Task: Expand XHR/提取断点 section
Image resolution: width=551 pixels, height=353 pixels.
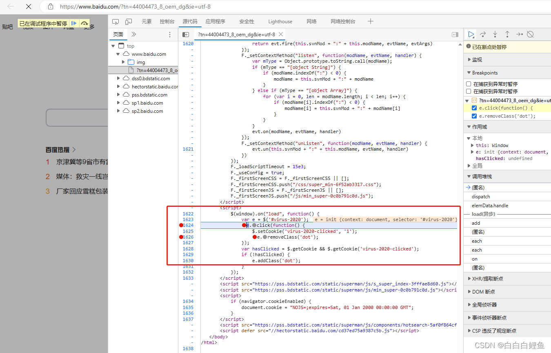Action: [x=469, y=279]
